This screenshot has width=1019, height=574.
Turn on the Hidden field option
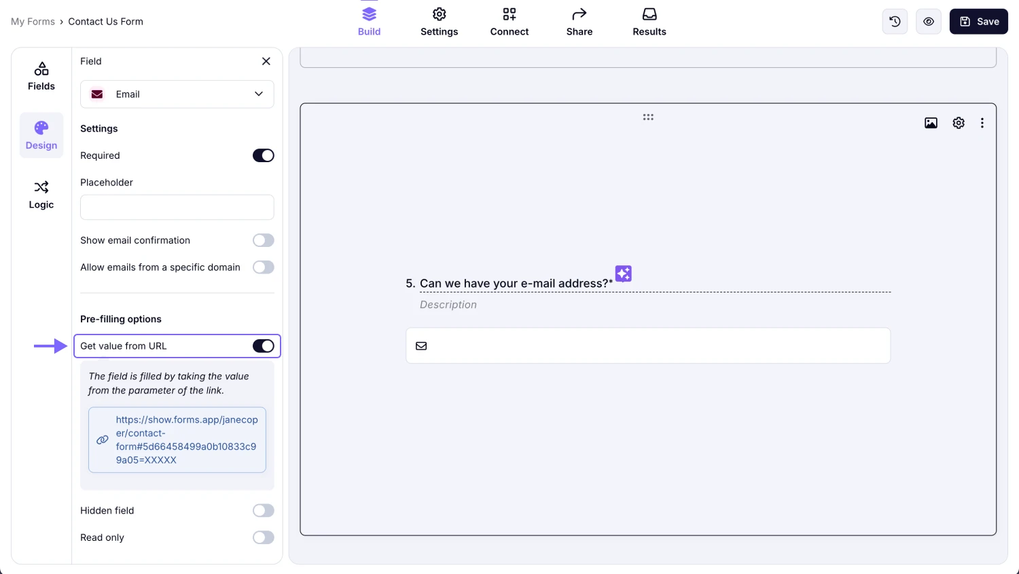coord(263,510)
